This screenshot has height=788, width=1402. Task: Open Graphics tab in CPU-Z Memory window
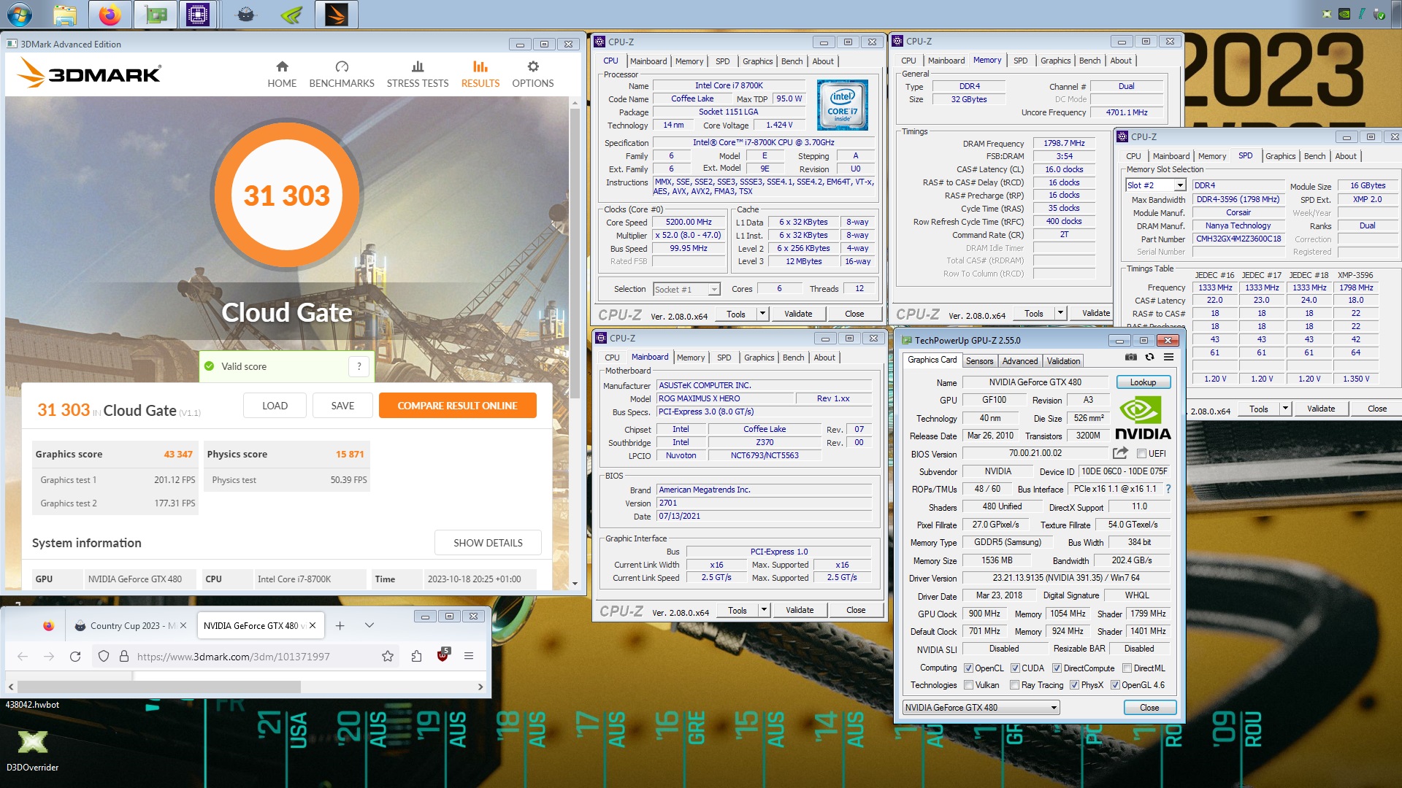point(1055,61)
